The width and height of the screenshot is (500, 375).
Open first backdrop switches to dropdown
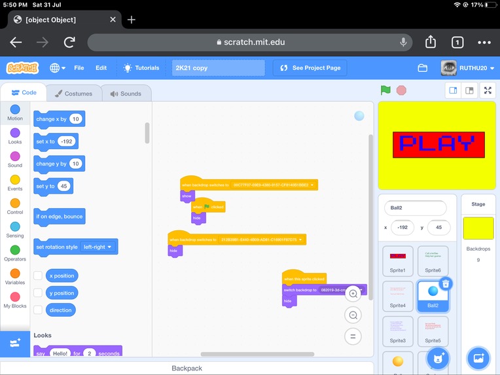click(274, 185)
